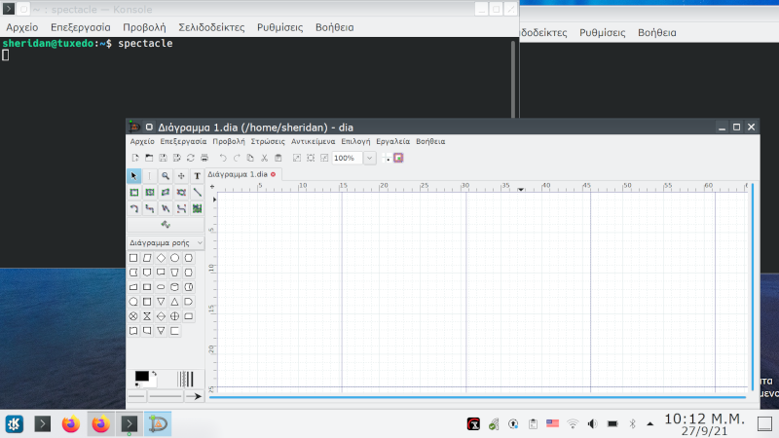This screenshot has height=438, width=779.
Task: Swap foreground and background colors
Action: [x=154, y=373]
